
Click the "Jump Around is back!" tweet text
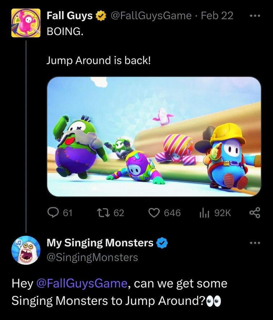98,61
